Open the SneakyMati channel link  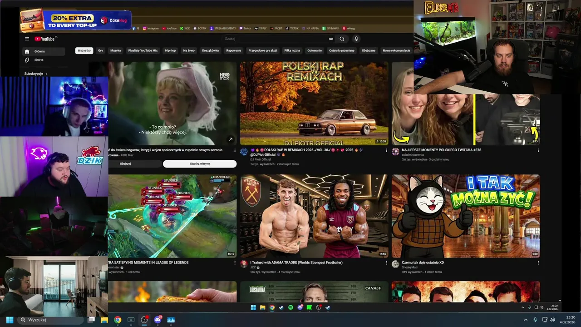tap(409, 268)
